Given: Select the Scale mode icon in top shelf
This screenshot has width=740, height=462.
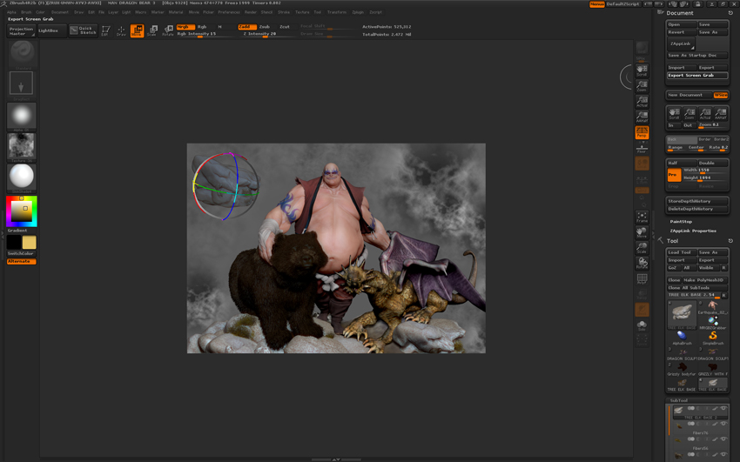Looking at the screenshot, I should 152,30.
